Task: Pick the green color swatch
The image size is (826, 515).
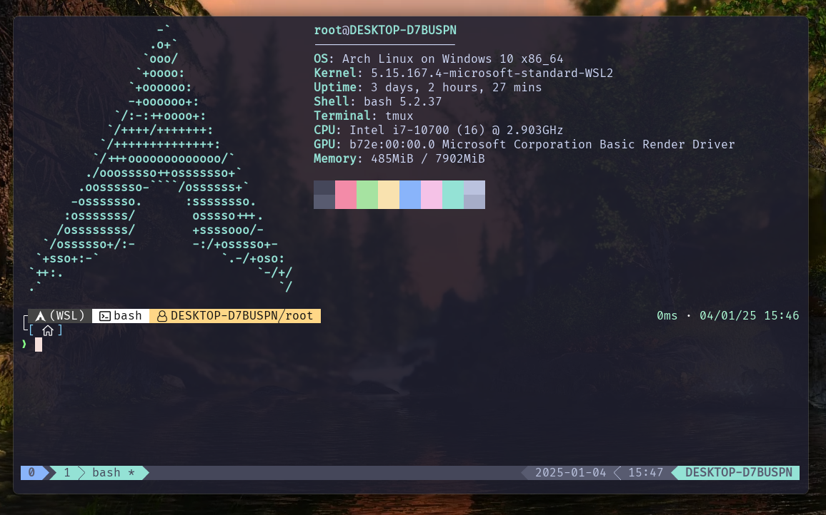Action: click(x=367, y=195)
